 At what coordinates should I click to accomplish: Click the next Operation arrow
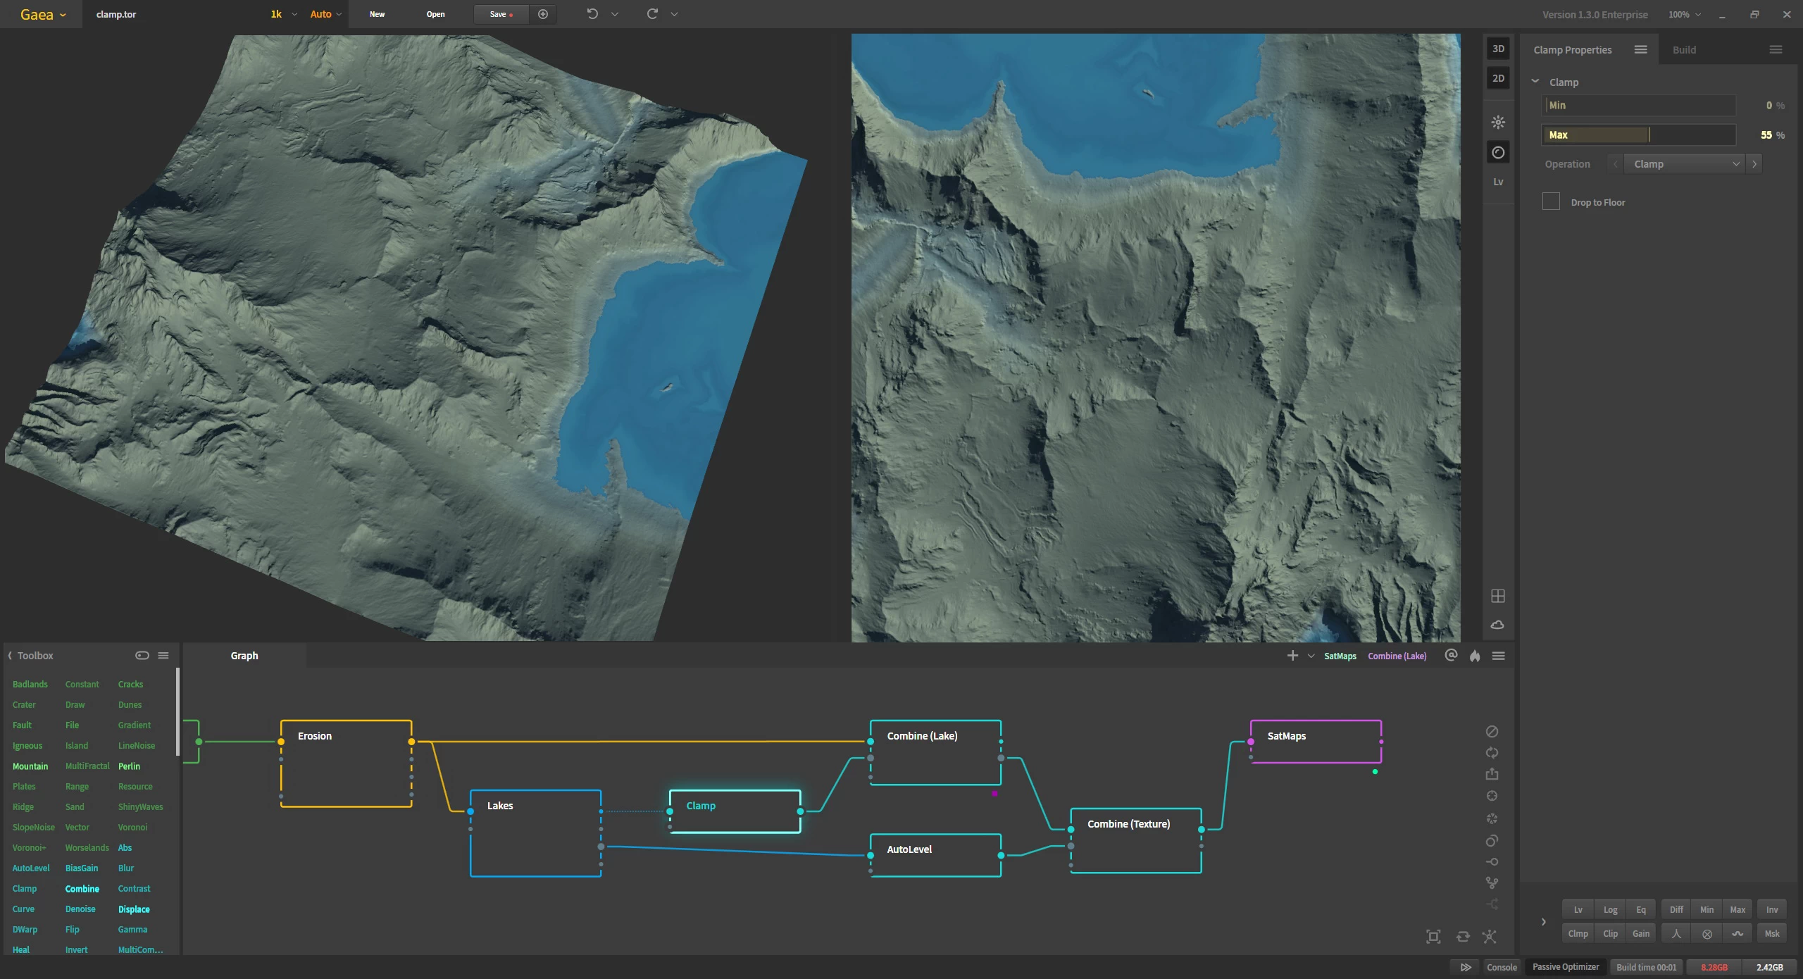[x=1754, y=164]
